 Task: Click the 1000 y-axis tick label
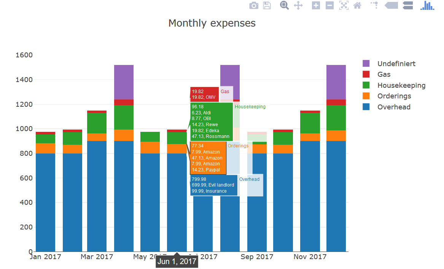24,129
